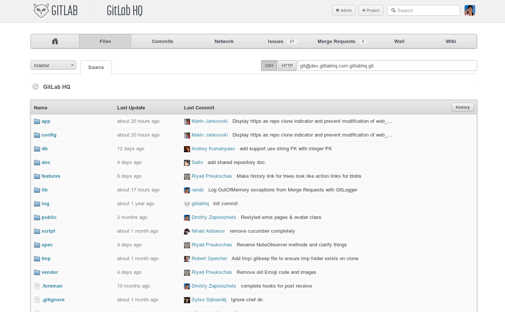Open the Home tab house icon

55,41
